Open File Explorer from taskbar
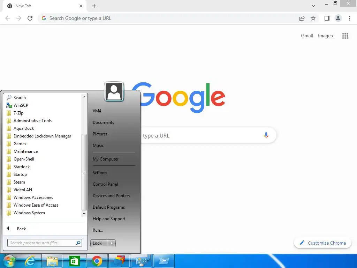 pyautogui.click(x=52, y=261)
